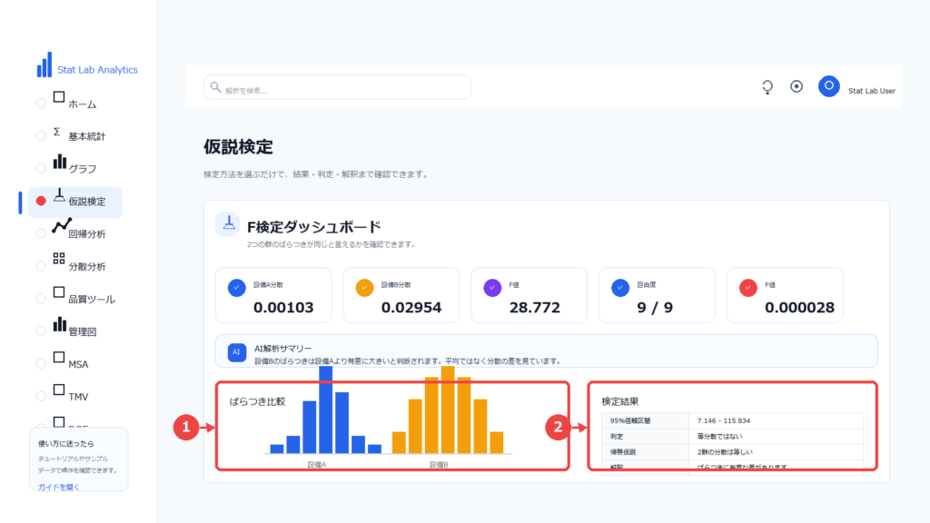The width and height of the screenshot is (930, 523).
Task: Open the blue user avatar icon
Action: coord(828,86)
